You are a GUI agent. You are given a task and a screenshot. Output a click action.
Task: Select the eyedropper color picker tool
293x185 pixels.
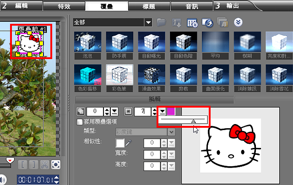[128, 143]
